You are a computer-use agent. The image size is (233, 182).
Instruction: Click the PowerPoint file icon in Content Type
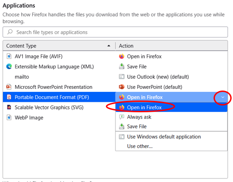point(9,87)
